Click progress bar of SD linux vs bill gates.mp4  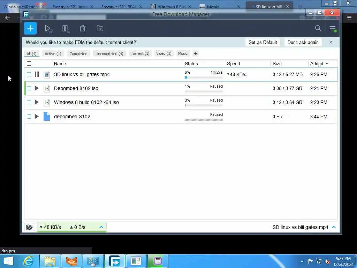[204, 77]
